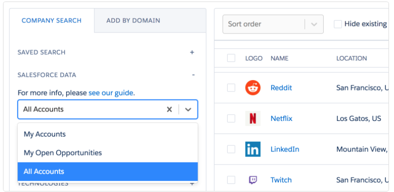
Task: Click the Los Gatos, US location cell
Action: point(358,118)
